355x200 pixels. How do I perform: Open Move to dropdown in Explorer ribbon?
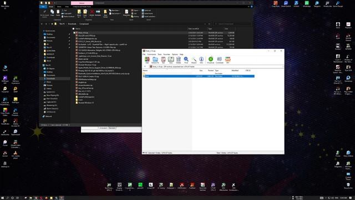point(79,13)
